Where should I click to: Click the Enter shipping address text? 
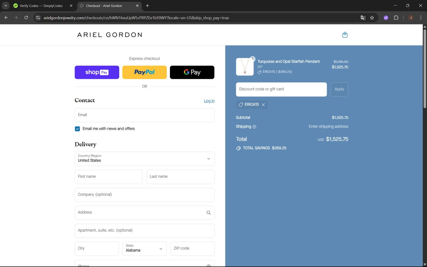point(329,127)
